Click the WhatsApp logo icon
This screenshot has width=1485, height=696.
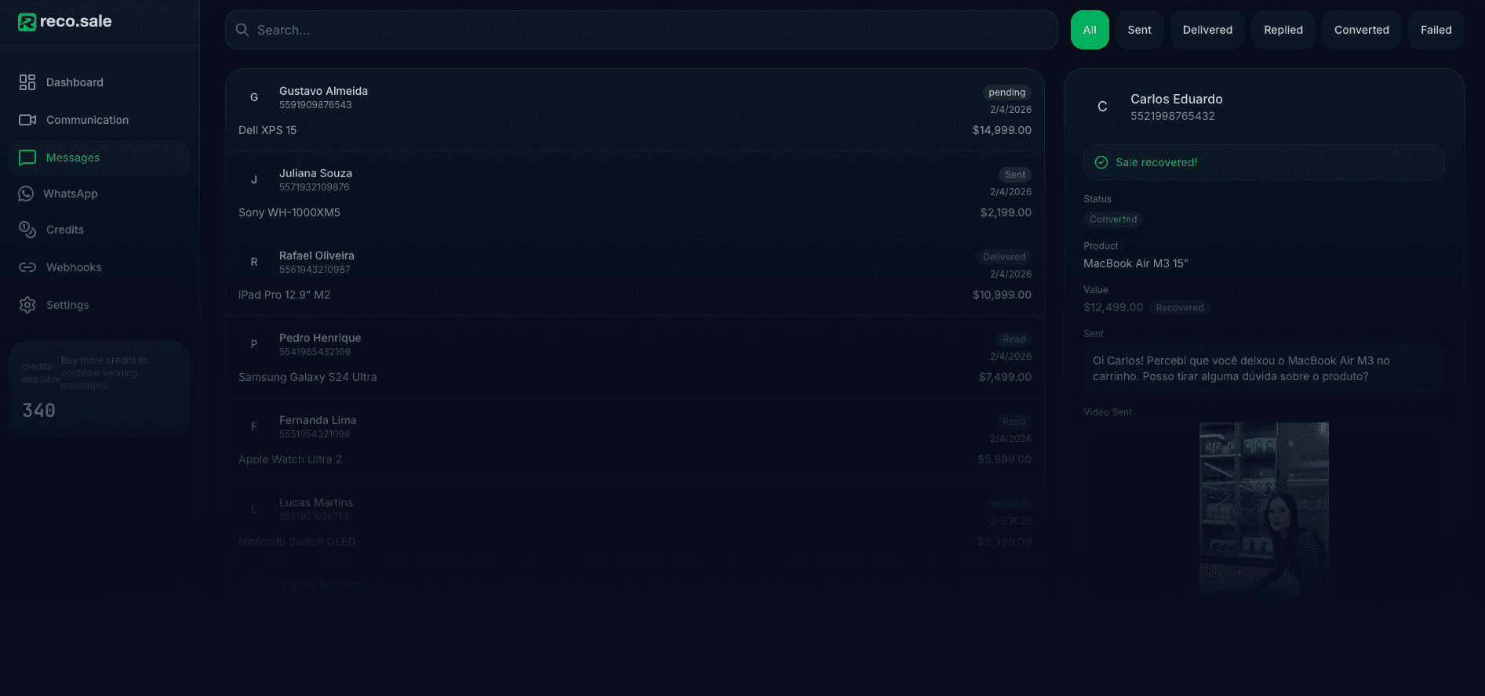[26, 194]
